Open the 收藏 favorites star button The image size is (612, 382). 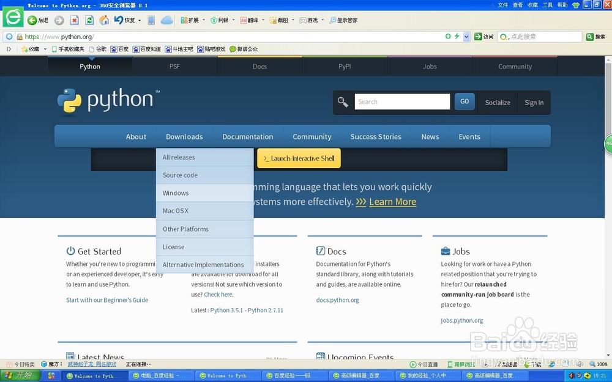[x=31, y=49]
